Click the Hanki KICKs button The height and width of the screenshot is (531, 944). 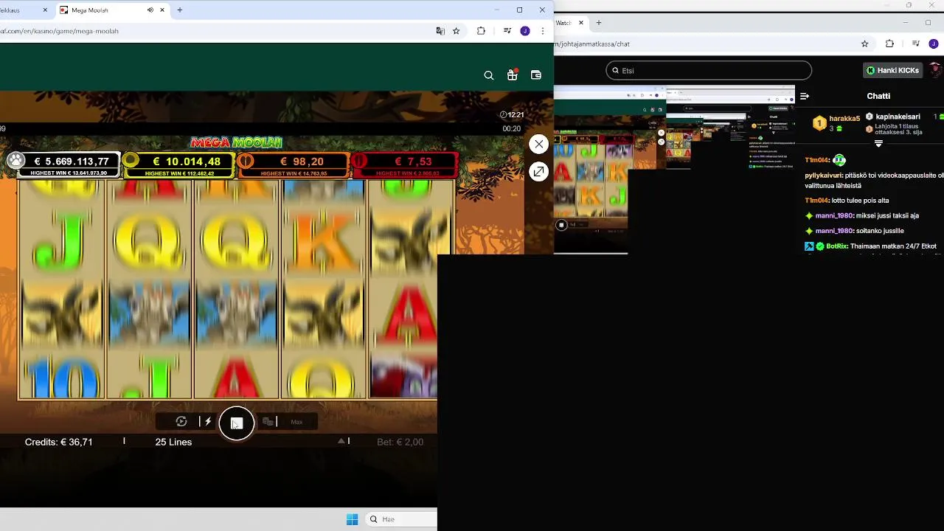pos(892,70)
